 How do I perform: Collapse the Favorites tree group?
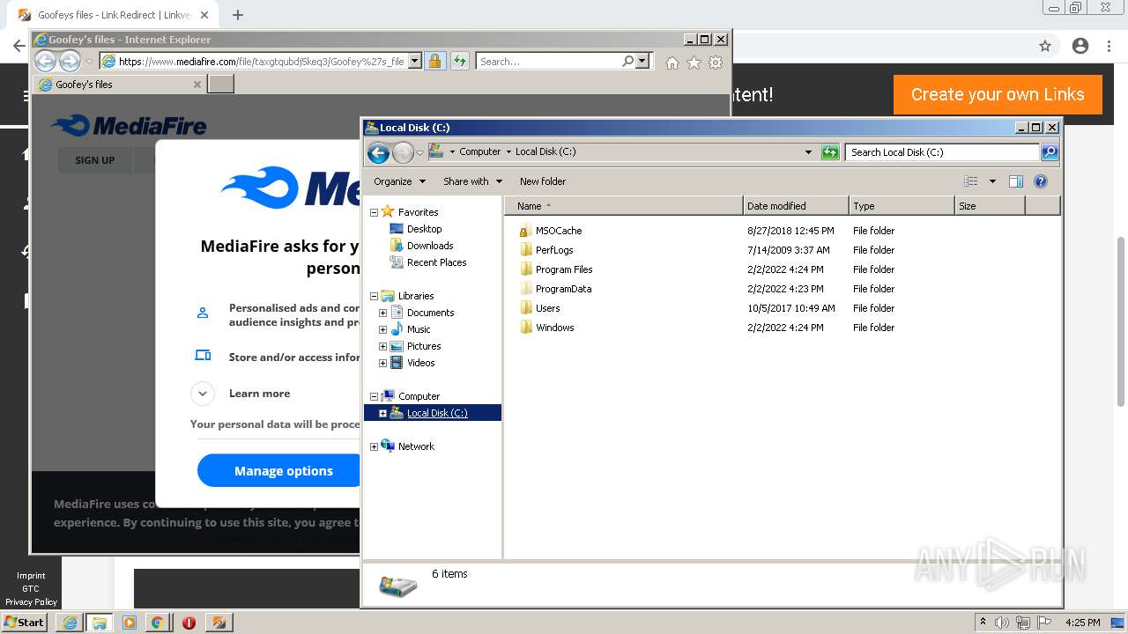(374, 212)
